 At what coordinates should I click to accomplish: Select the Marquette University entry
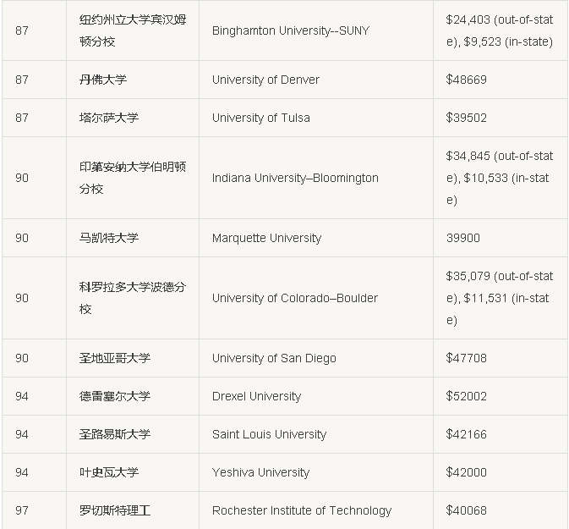[x=266, y=238]
